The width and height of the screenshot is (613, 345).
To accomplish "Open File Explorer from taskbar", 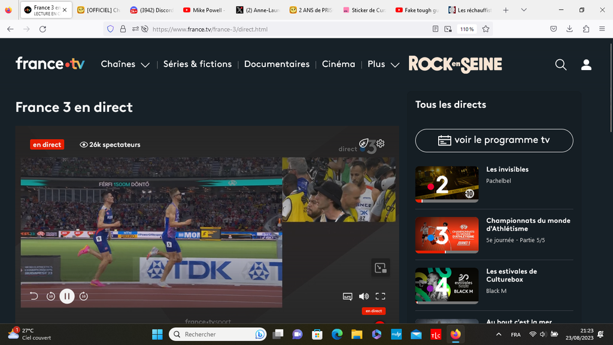I will (357, 334).
